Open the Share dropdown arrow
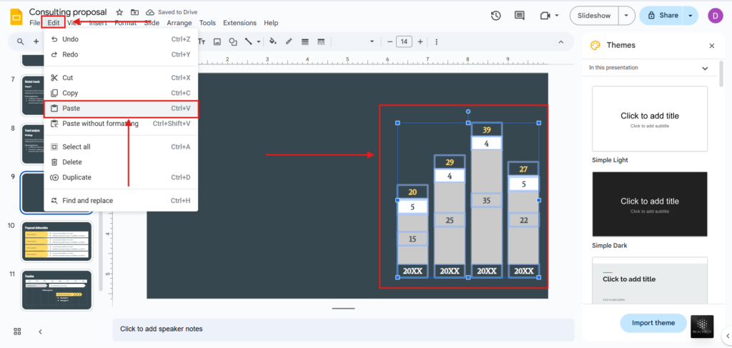The width and height of the screenshot is (732, 348). 690,15
